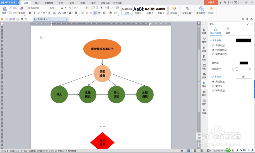The image size is (255, 153).
Task: Add a new document tab with plus
Action: [71, 19]
